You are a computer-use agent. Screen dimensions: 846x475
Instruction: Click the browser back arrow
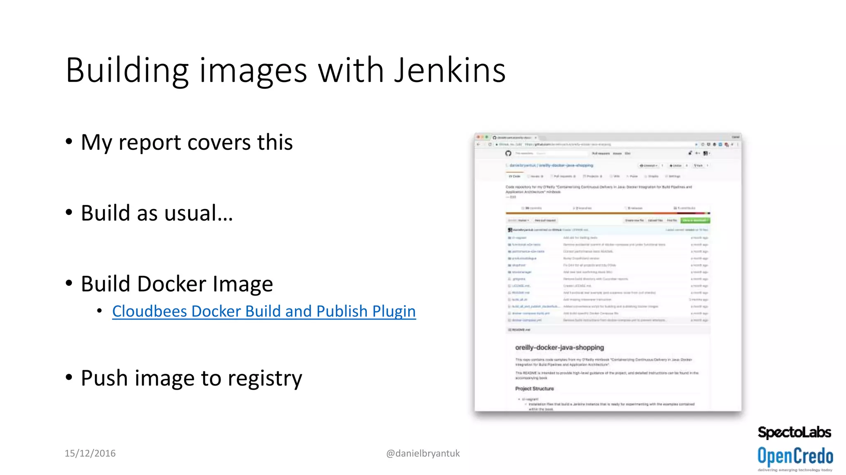479,144
